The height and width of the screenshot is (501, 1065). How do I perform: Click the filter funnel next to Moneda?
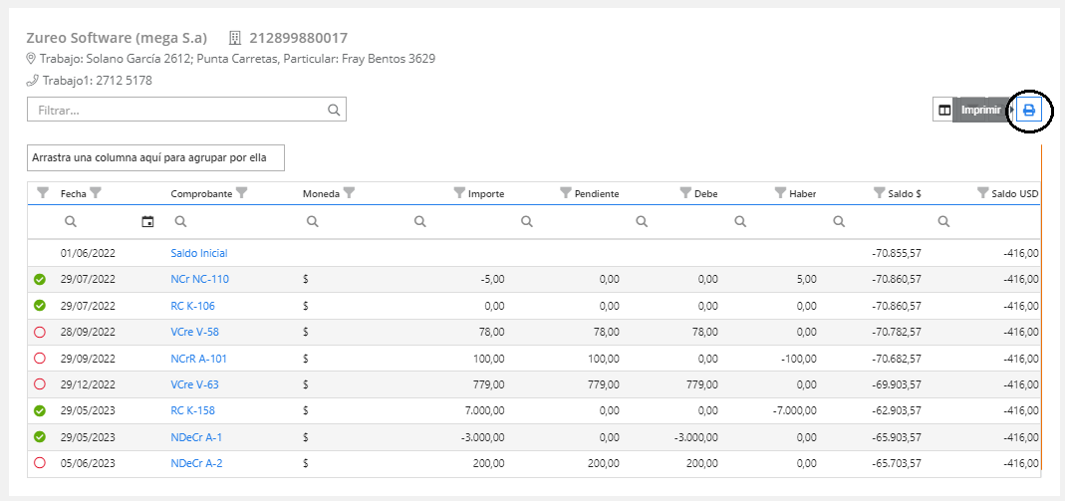coord(349,193)
